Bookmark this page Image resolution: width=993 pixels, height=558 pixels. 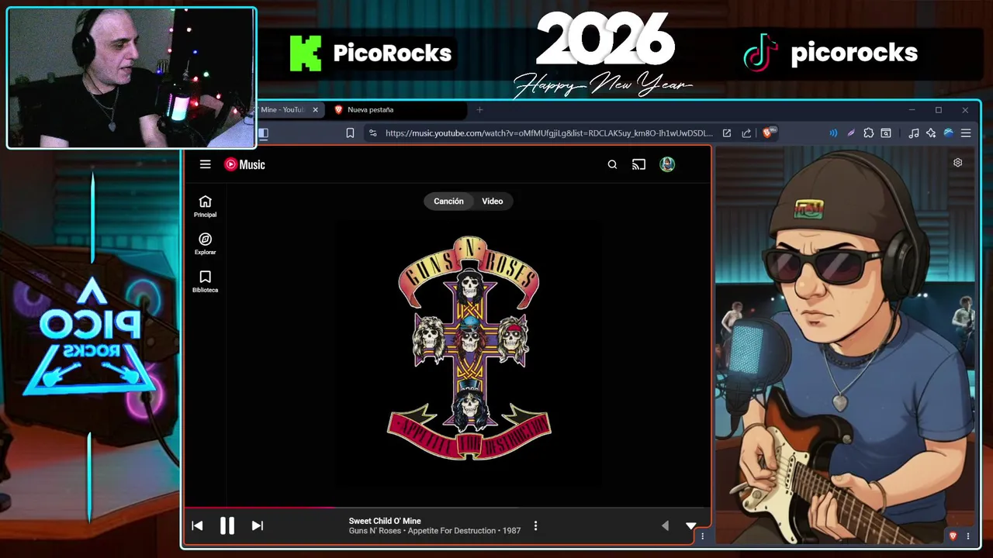tap(350, 133)
